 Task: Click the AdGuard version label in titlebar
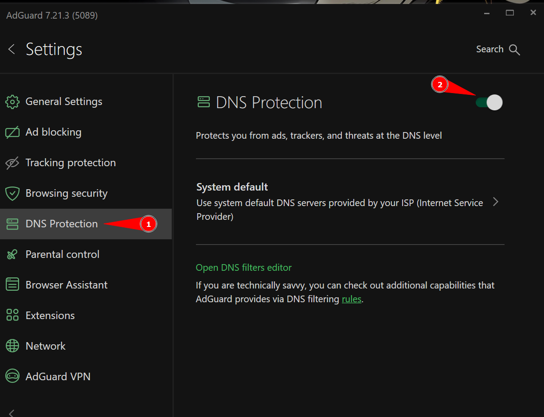coord(51,15)
